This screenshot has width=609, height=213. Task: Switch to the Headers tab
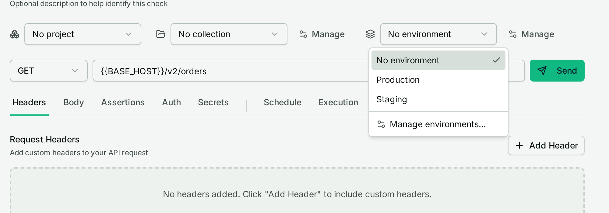pos(29,103)
